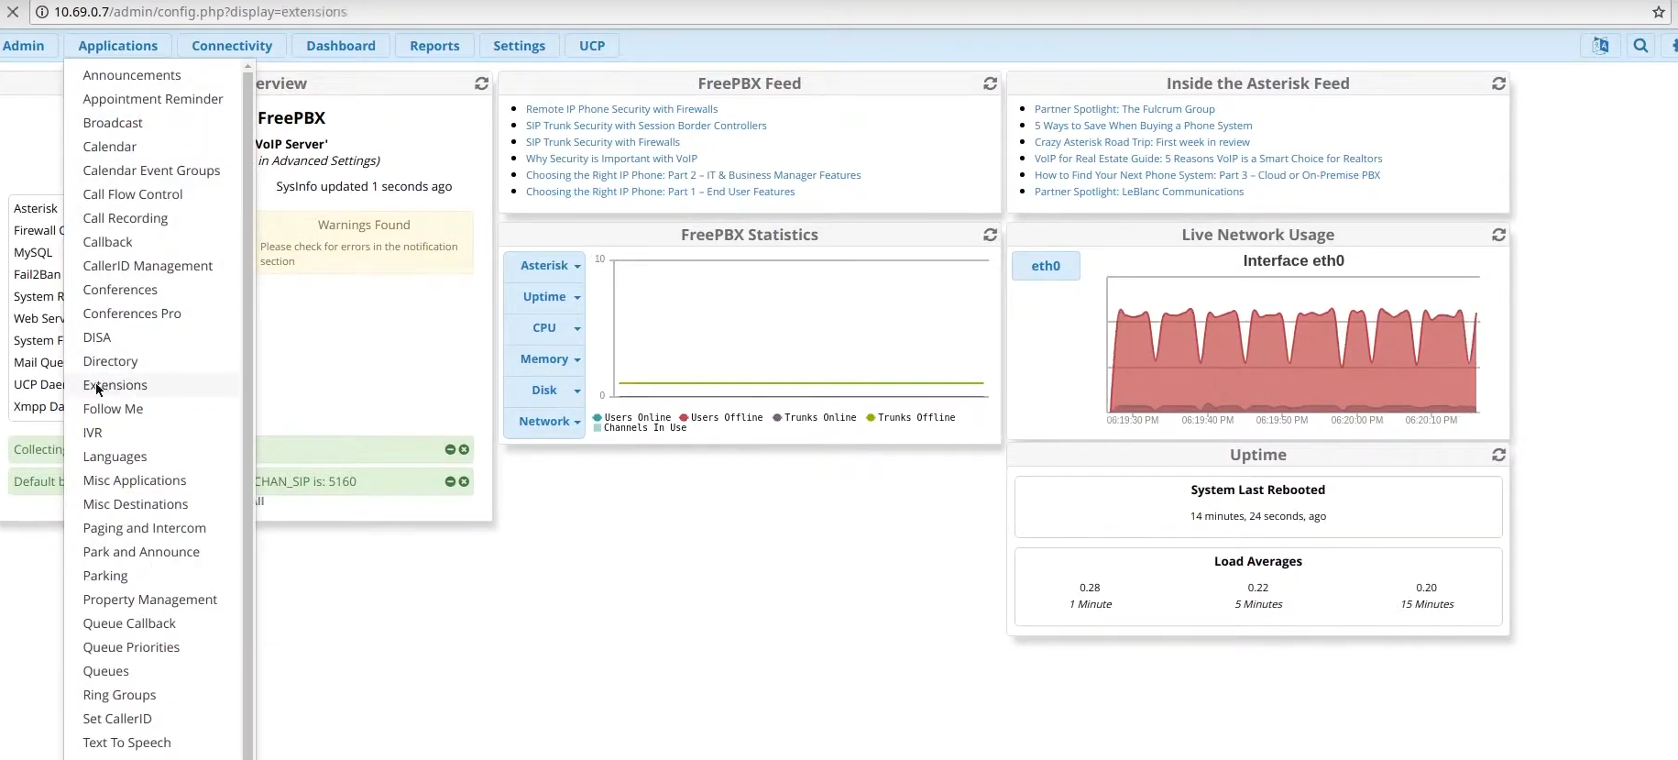Screen dimensions: 1678x760
Task: Toggle the Channels In Use legend entry
Action: click(x=641, y=428)
